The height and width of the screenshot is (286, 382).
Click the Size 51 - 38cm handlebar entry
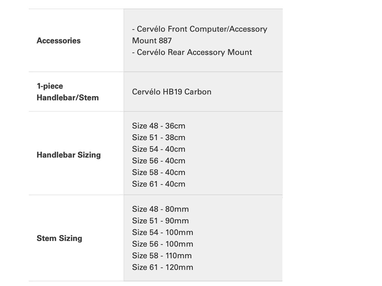click(x=159, y=137)
